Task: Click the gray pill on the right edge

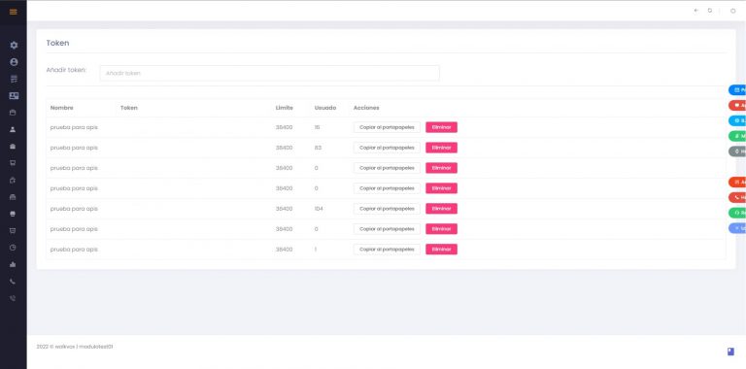Action: point(737,151)
